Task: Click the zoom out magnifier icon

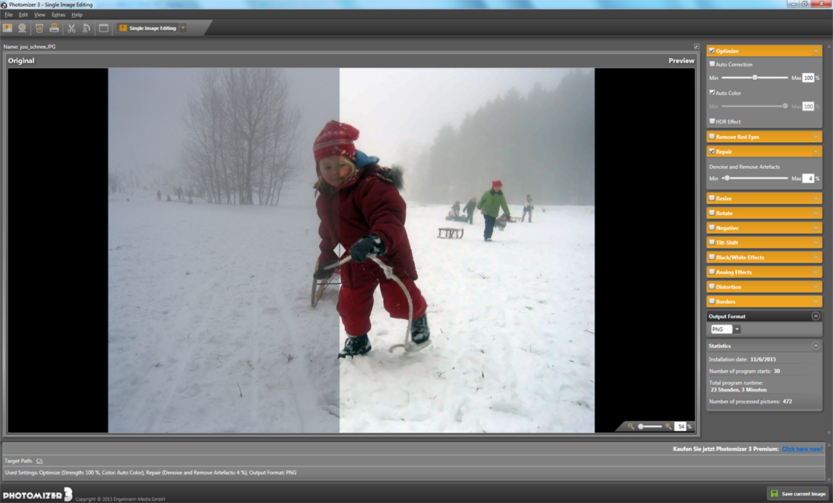Action: (x=631, y=426)
